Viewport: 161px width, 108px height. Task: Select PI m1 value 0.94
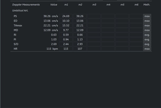66,40
